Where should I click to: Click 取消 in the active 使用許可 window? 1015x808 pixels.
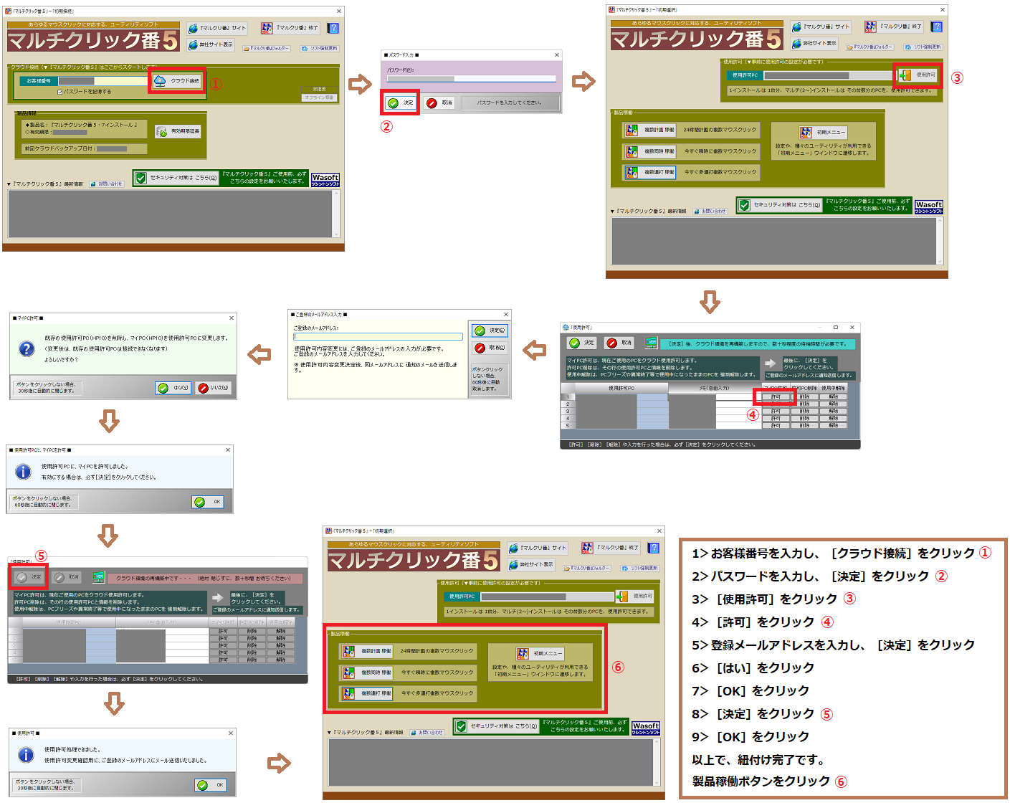coord(619,343)
